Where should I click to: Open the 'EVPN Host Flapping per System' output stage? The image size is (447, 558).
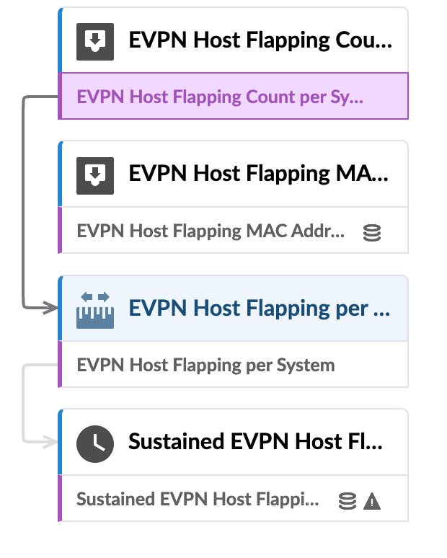click(x=206, y=366)
